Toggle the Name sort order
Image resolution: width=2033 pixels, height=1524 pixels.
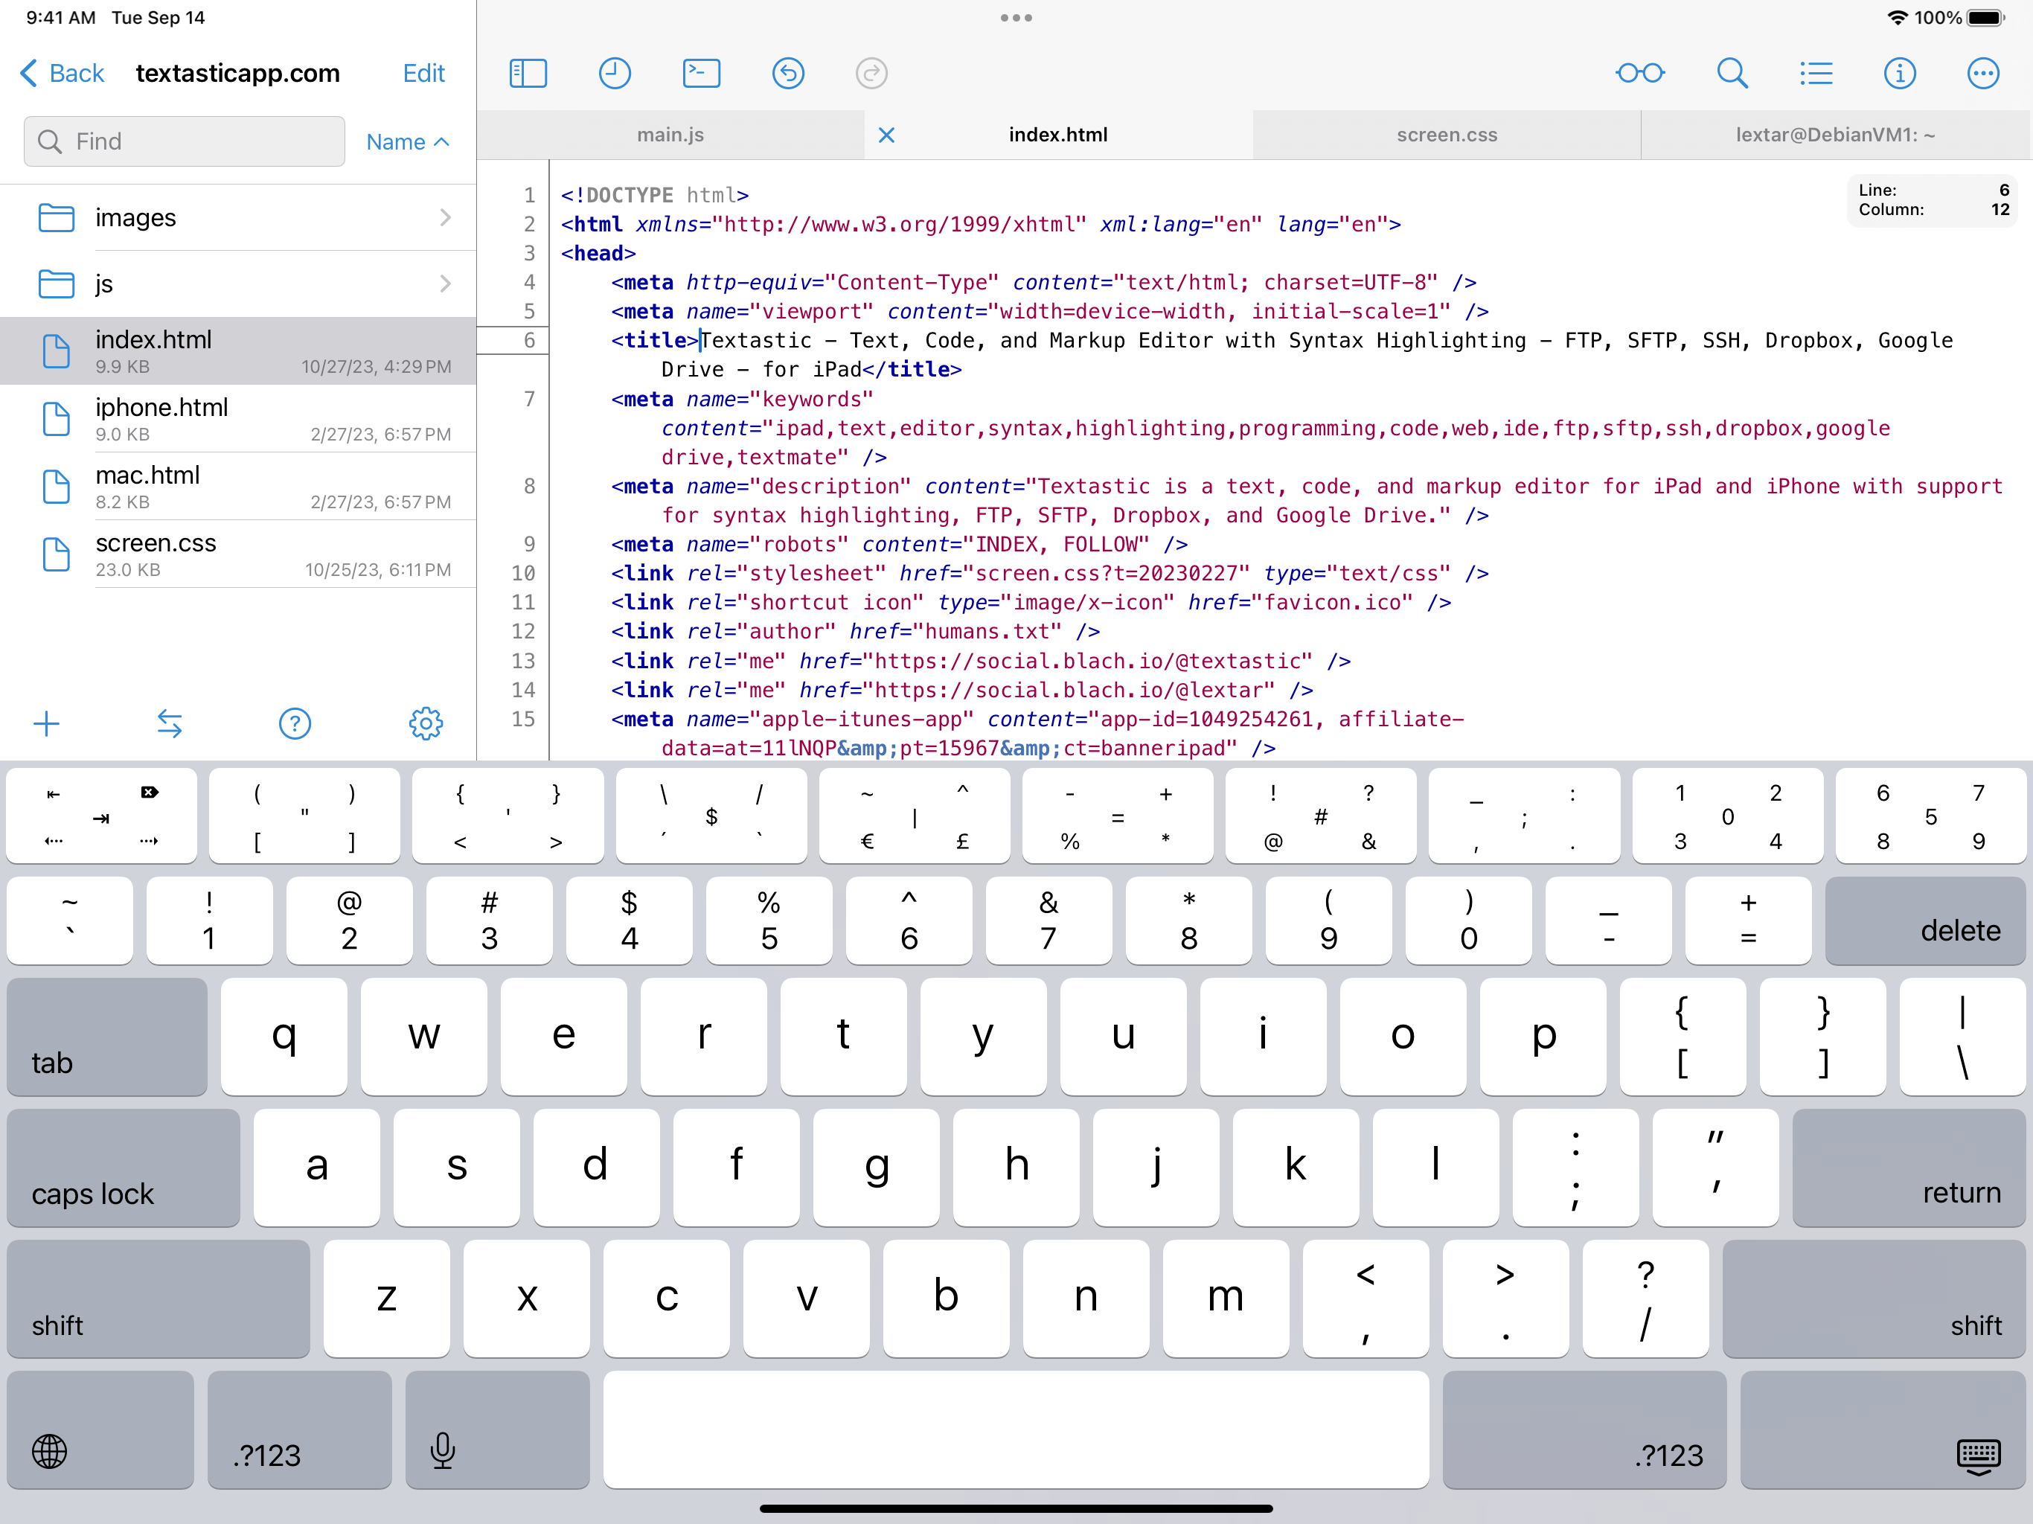coord(407,141)
